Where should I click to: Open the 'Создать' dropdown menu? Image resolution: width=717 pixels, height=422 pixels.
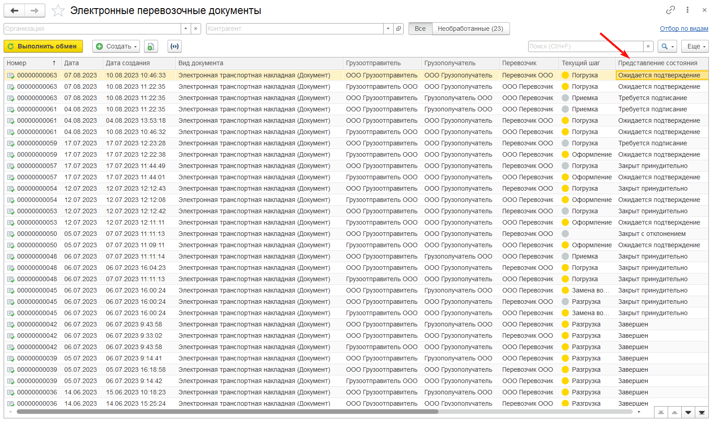[116, 46]
